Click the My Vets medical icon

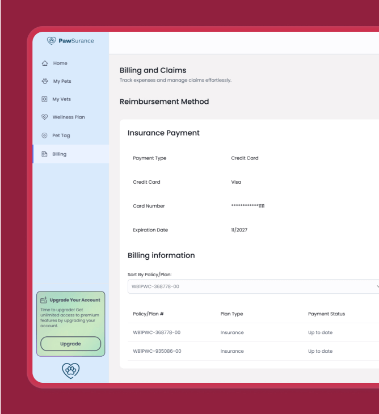click(x=44, y=99)
